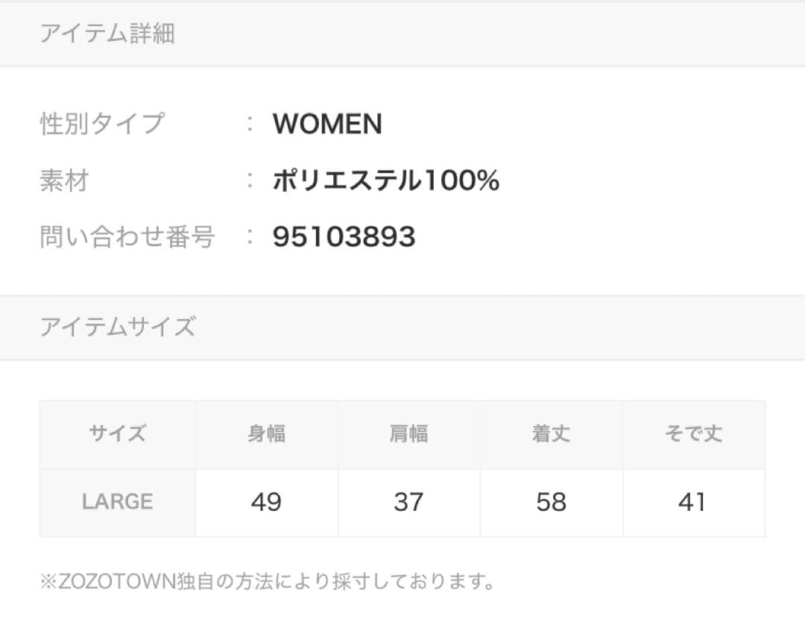This screenshot has width=805, height=622.
Task: Select the 素材 label
Action: 64,180
